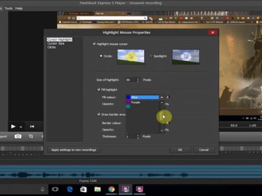Switch to second FlashBack taskbar icon

(139, 189)
